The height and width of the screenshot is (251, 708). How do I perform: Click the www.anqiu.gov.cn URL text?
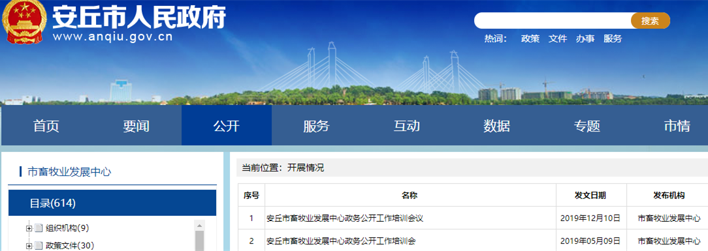click(112, 37)
